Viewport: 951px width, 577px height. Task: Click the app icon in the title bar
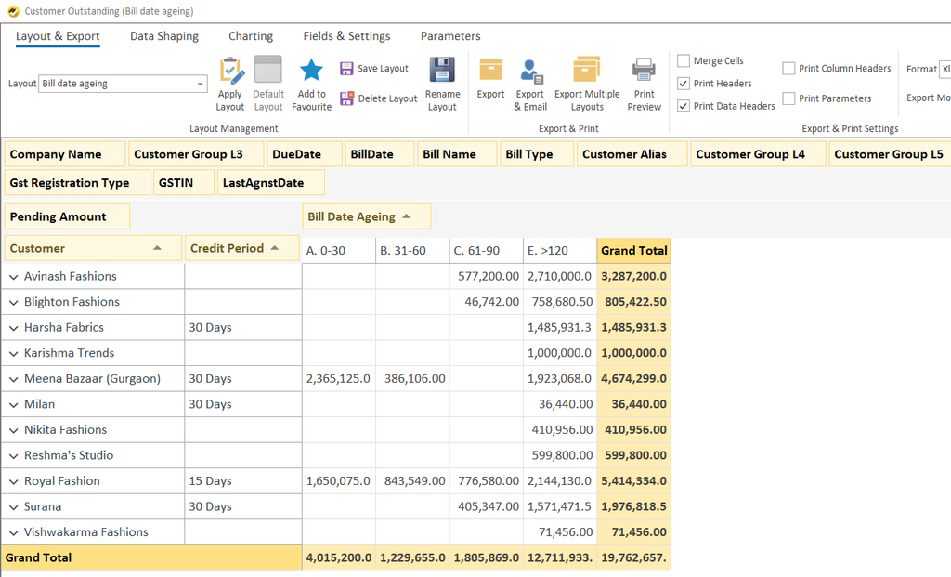[x=13, y=11]
